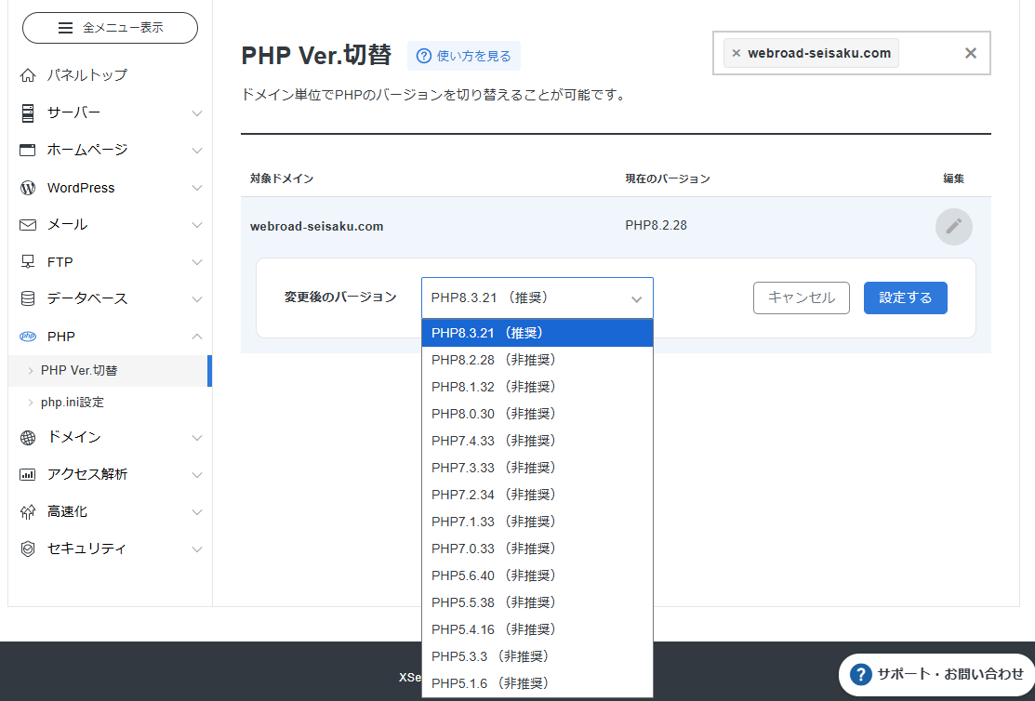Click the pencil edit icon for webroad-seisaku.com

(x=954, y=227)
